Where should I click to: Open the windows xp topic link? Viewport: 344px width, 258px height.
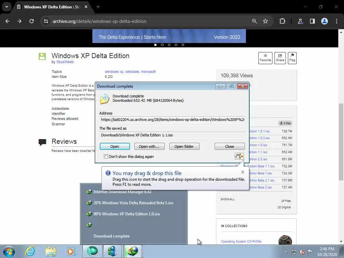click(114, 72)
